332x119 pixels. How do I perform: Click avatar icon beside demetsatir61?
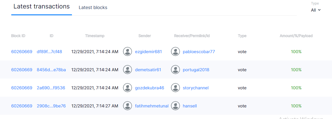tap(127, 70)
